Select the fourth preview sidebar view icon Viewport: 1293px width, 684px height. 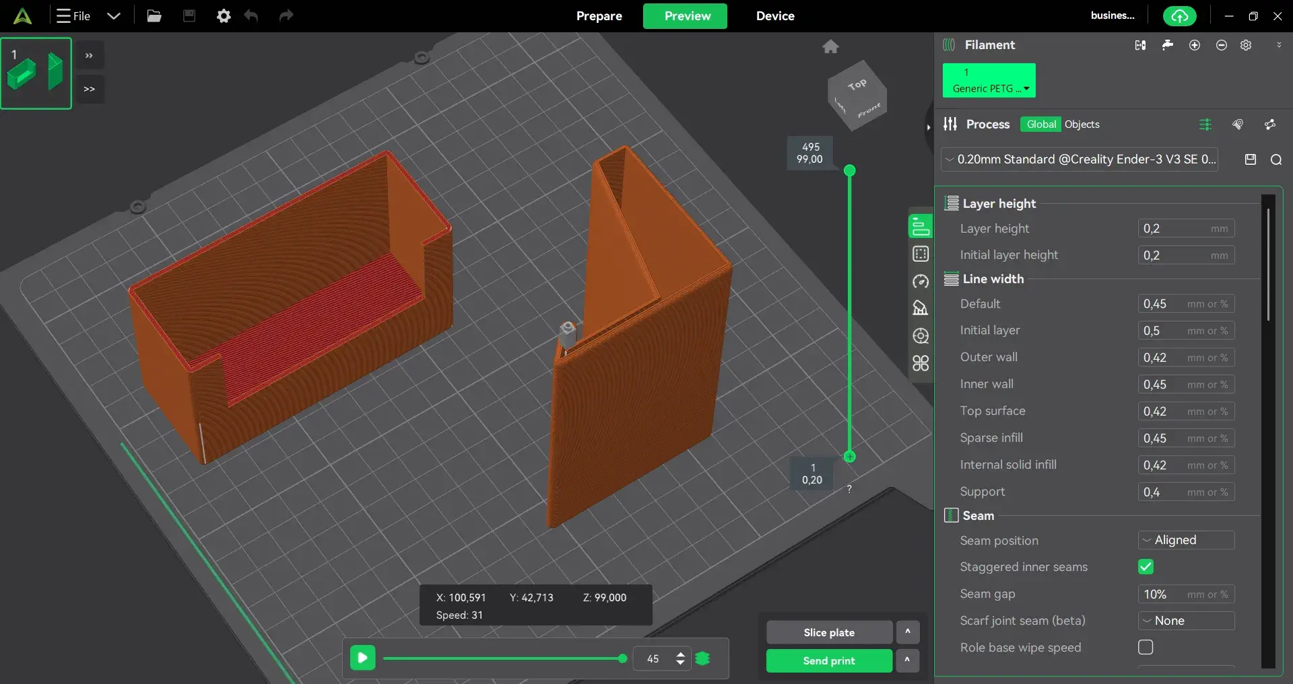coord(921,308)
